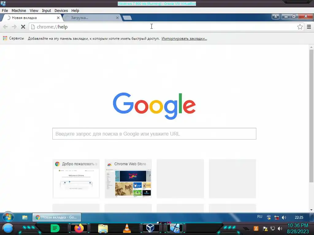Open host File Explorer folder icon
This screenshot has width=314, height=235.
tap(103, 228)
